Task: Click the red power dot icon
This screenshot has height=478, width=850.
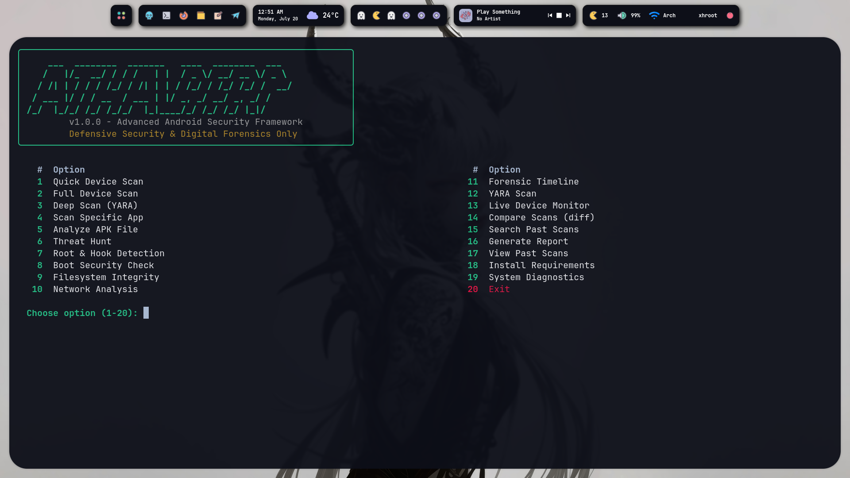Action: click(730, 15)
